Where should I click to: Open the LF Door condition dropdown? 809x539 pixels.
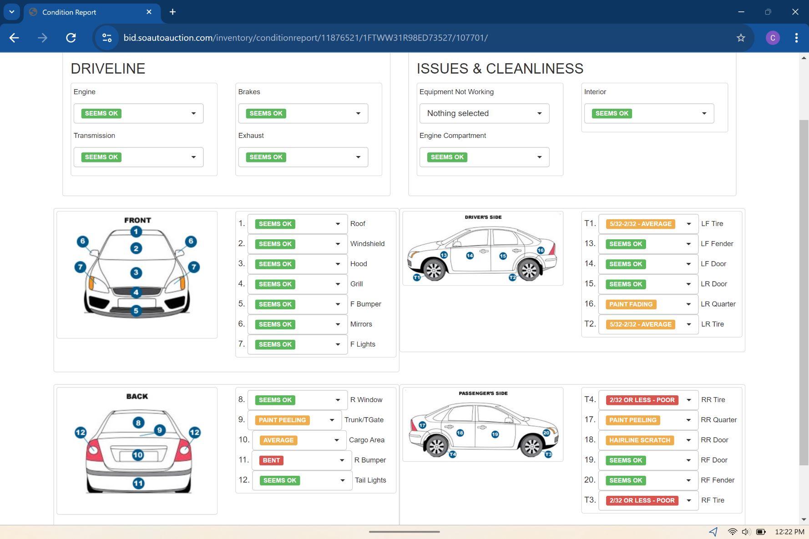(x=648, y=264)
